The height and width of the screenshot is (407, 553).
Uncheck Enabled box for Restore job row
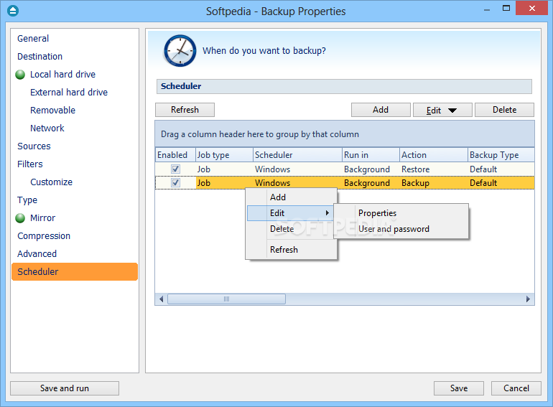pyautogui.click(x=175, y=169)
